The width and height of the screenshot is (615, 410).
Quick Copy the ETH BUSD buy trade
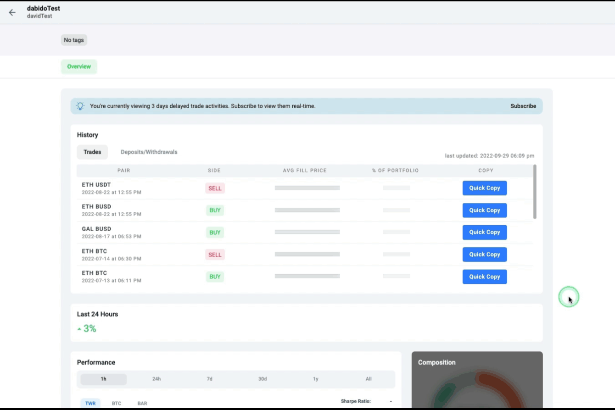pos(485,210)
